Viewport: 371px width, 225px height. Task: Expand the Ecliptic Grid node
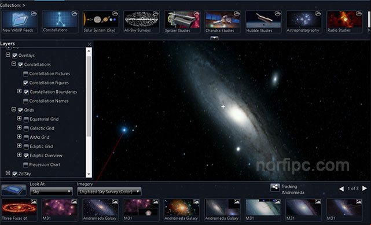point(20,146)
